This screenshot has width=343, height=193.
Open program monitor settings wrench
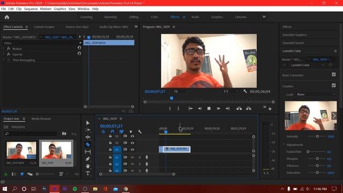click(x=245, y=91)
